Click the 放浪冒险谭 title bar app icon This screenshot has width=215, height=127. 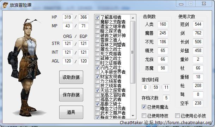[x=5, y=5]
